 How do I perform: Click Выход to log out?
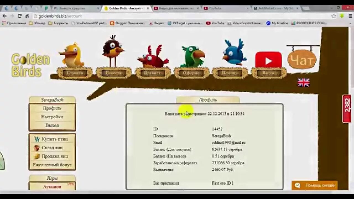click(52, 125)
